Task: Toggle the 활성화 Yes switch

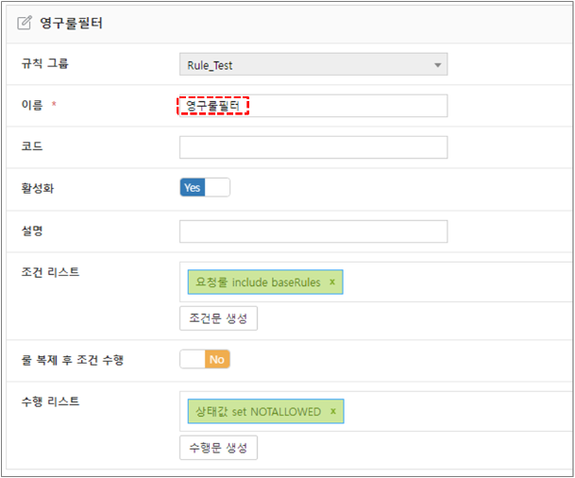Action: 205,187
